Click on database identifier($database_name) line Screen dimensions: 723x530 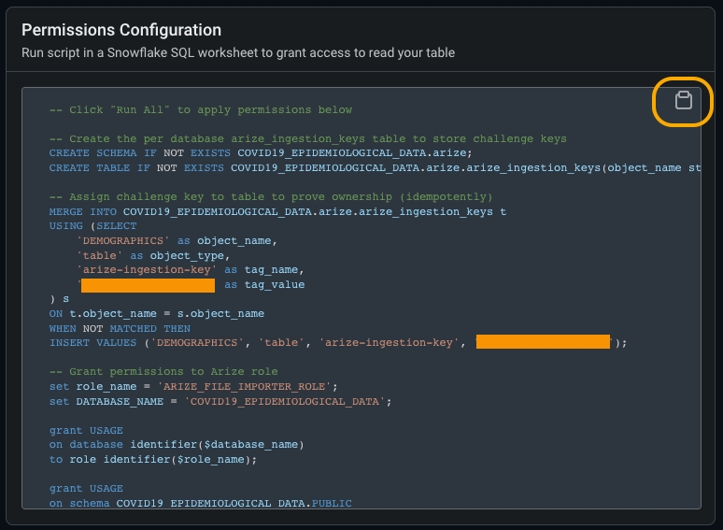pyautogui.click(x=177, y=445)
